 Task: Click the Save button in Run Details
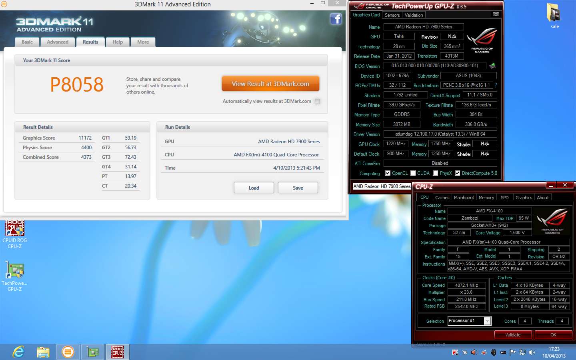[x=298, y=188]
